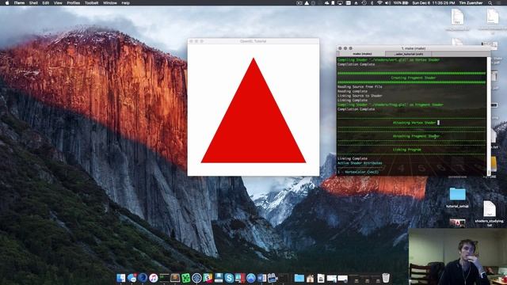Open the Home folder in the Dock

(x=310, y=278)
